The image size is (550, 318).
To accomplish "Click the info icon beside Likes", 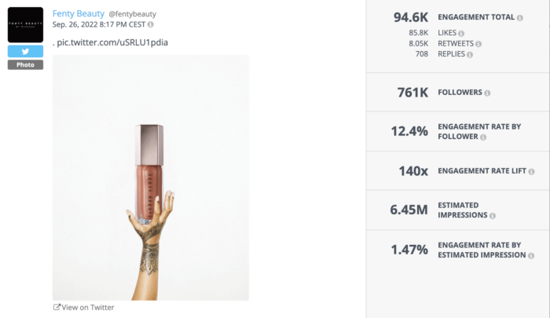I will 461,33.
